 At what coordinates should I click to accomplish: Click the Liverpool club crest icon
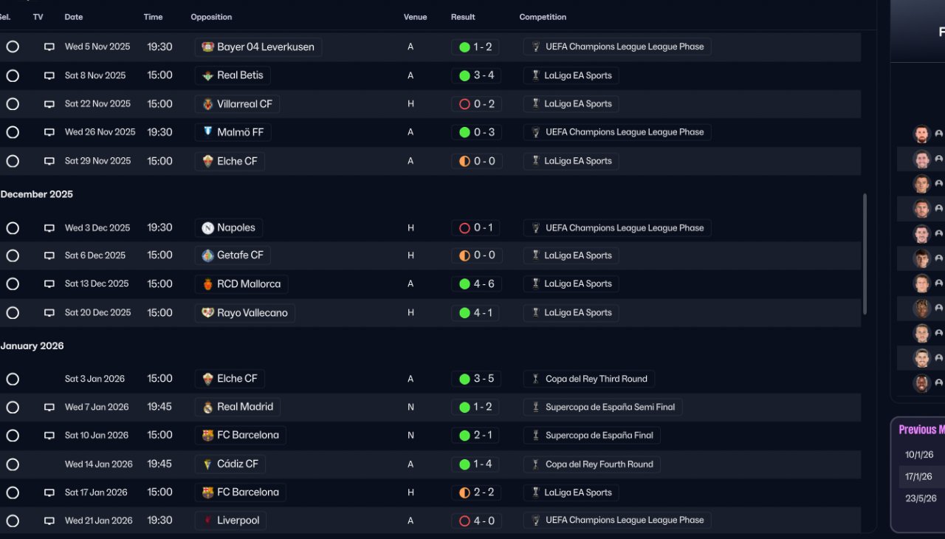click(207, 521)
